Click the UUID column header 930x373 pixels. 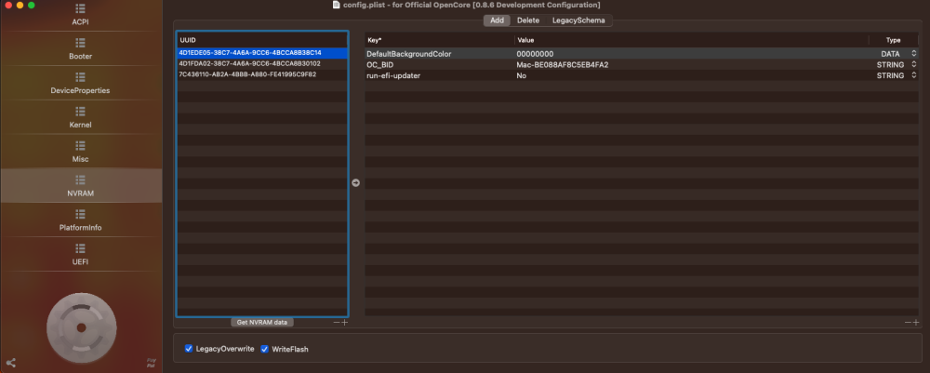click(x=262, y=40)
